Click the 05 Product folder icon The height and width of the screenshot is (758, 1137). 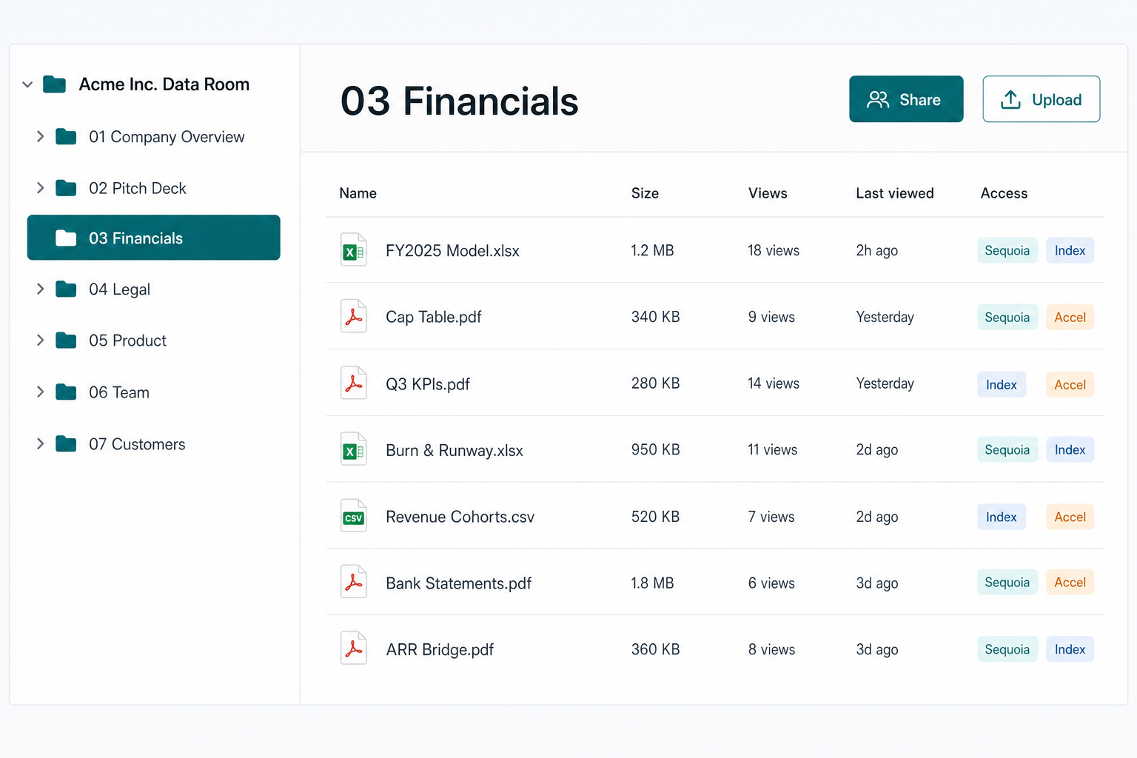66,341
